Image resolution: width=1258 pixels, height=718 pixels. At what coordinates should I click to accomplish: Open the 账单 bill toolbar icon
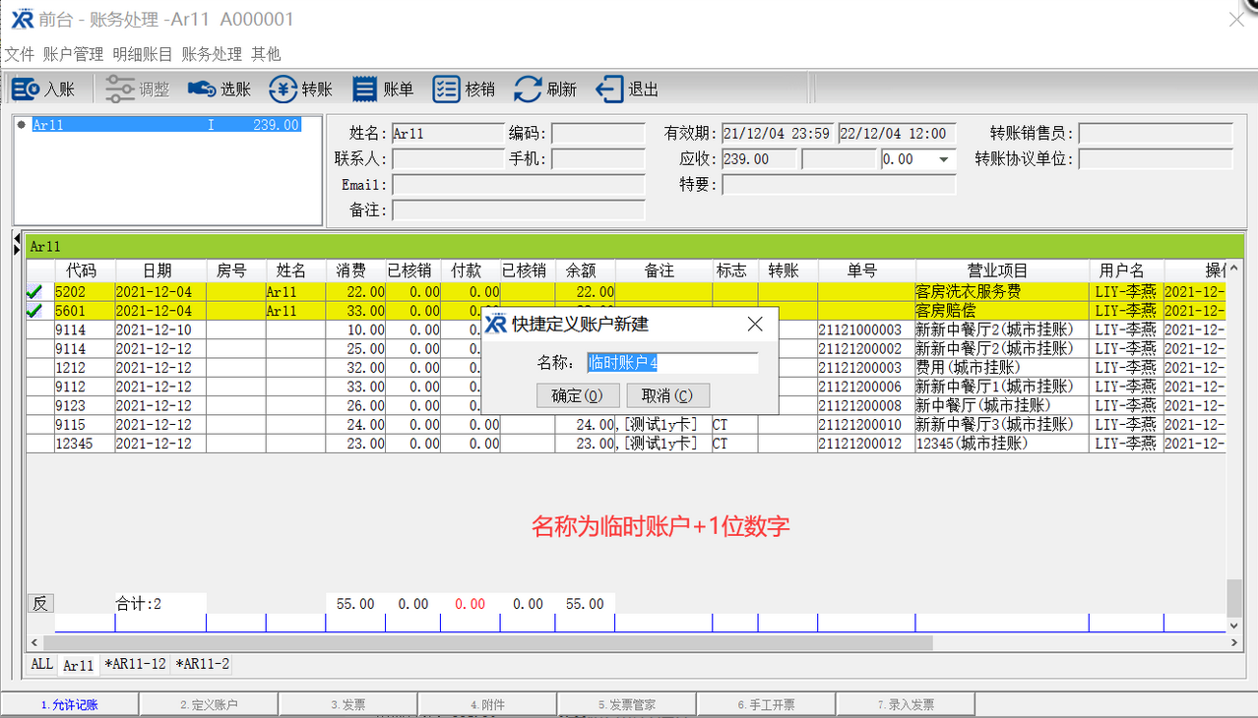click(x=383, y=90)
